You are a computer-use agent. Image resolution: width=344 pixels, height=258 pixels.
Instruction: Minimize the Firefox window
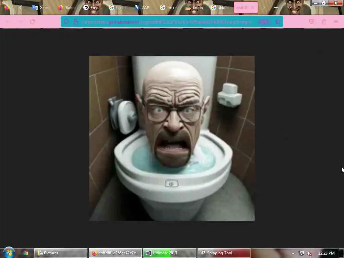tap(316, 3)
